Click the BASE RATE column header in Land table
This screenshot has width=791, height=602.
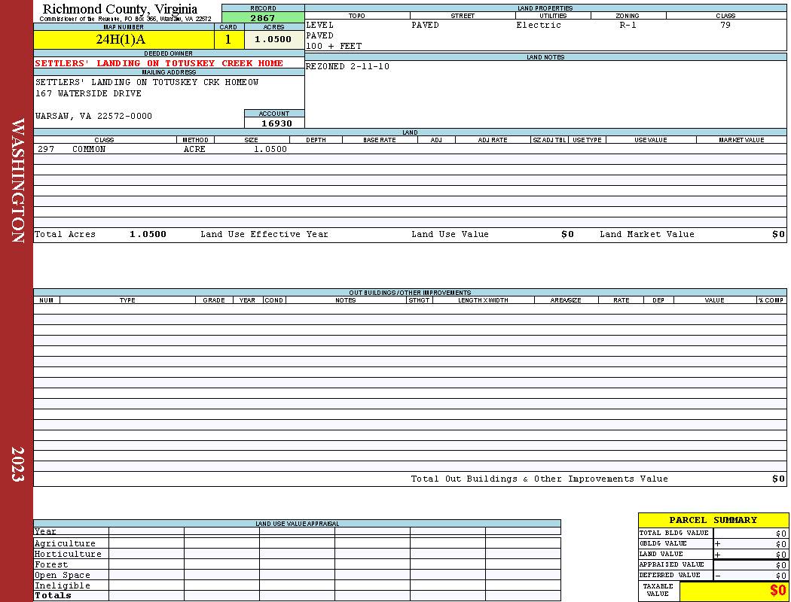[380, 139]
